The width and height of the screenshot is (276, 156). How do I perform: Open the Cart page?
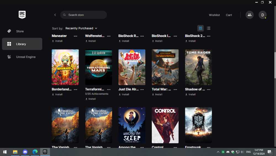tap(229, 15)
